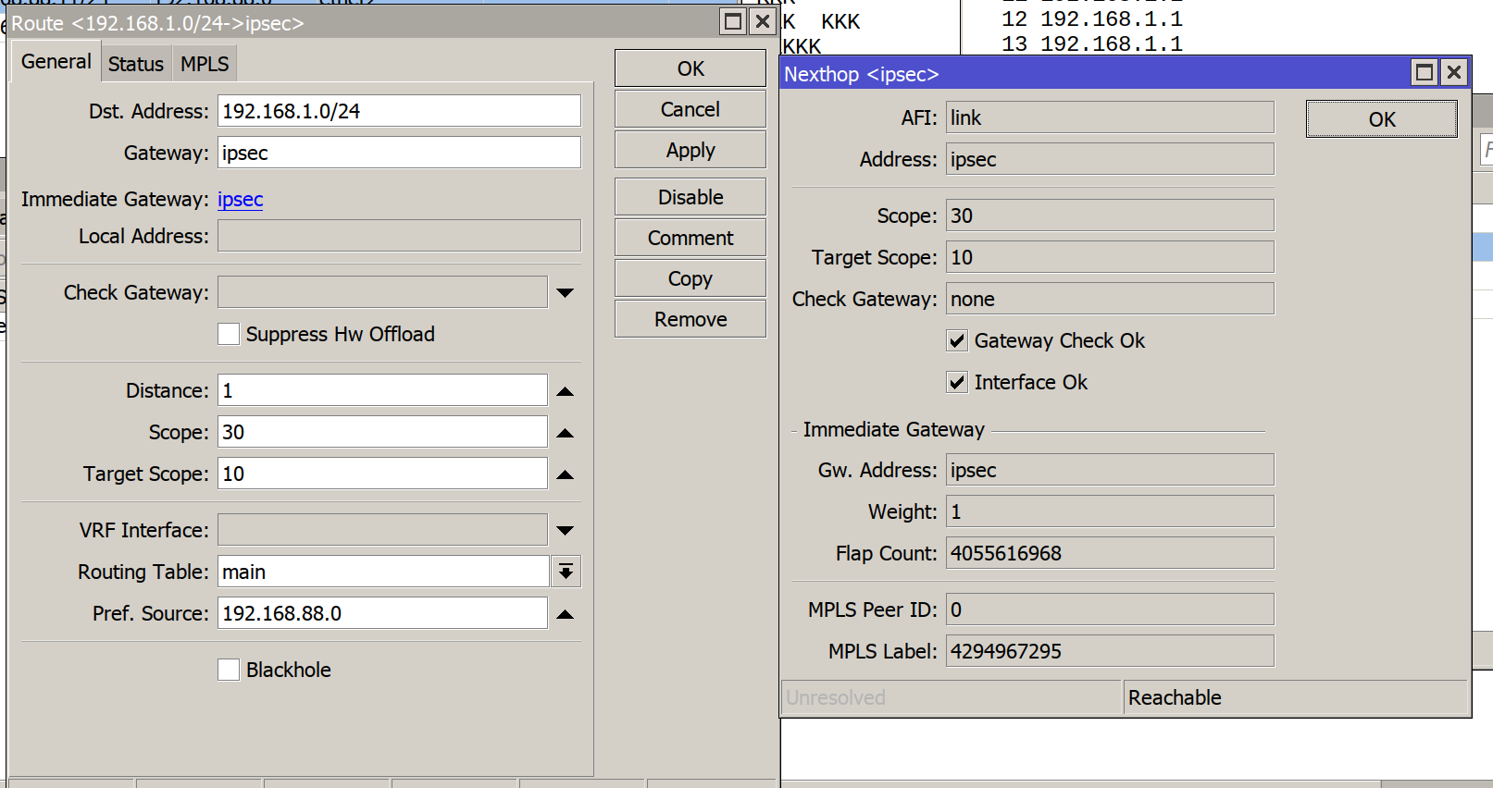Toggle the Interface Ok checkbox
The height and width of the screenshot is (788, 1493).
coord(957,382)
